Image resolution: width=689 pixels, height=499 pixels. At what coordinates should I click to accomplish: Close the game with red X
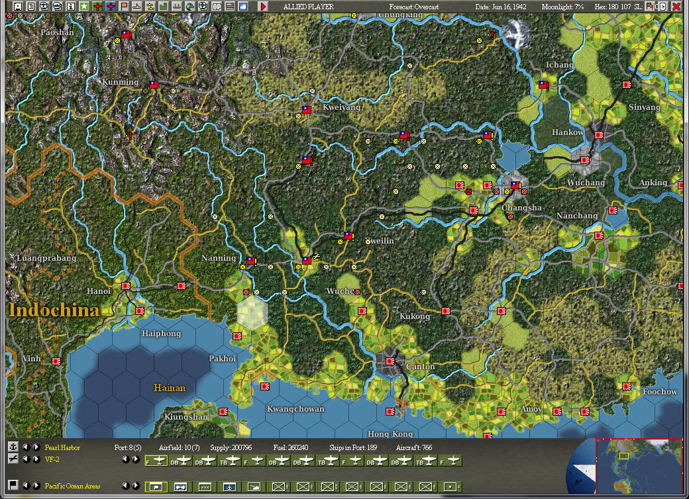[x=676, y=7]
